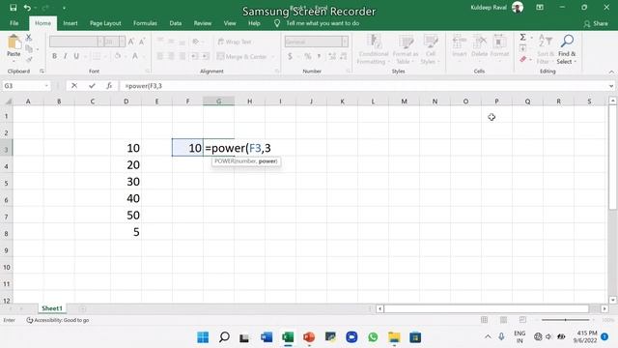Collapse the ribbon
618x348 pixels.
click(x=611, y=72)
